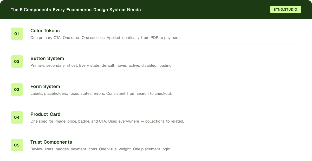Select the dark green header bar
312x161 pixels.
pyautogui.click(x=156, y=9)
